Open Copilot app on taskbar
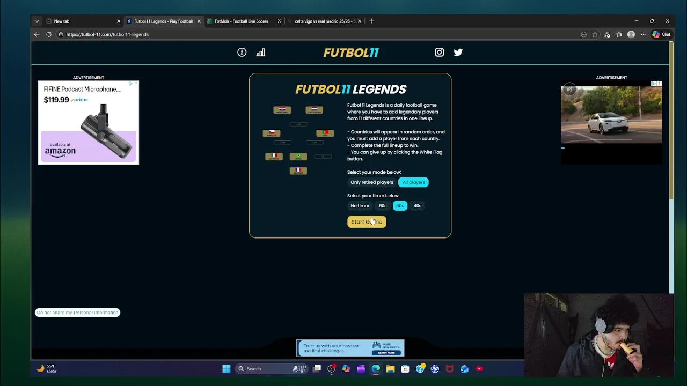Screen dimensions: 687x386 [346, 369]
